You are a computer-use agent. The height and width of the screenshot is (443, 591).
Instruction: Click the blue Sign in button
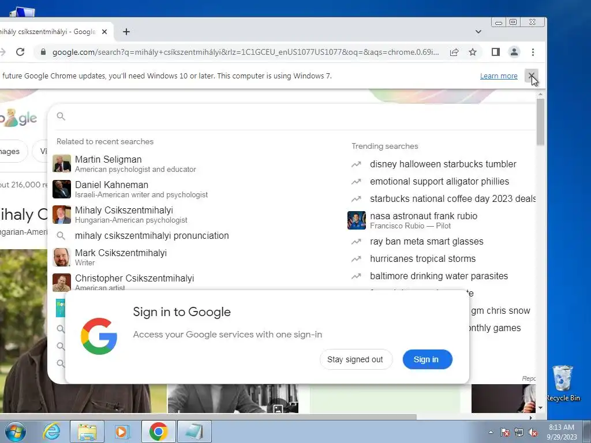coord(427,359)
